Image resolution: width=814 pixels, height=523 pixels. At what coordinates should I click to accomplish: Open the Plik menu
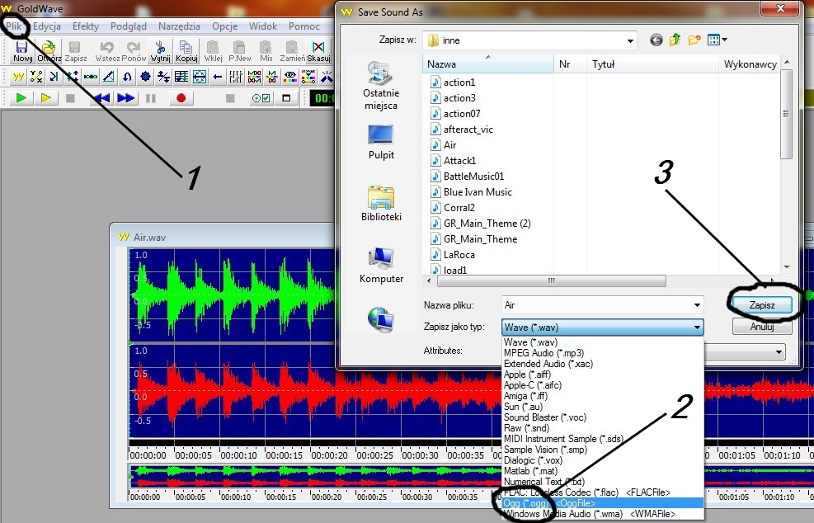point(15,26)
